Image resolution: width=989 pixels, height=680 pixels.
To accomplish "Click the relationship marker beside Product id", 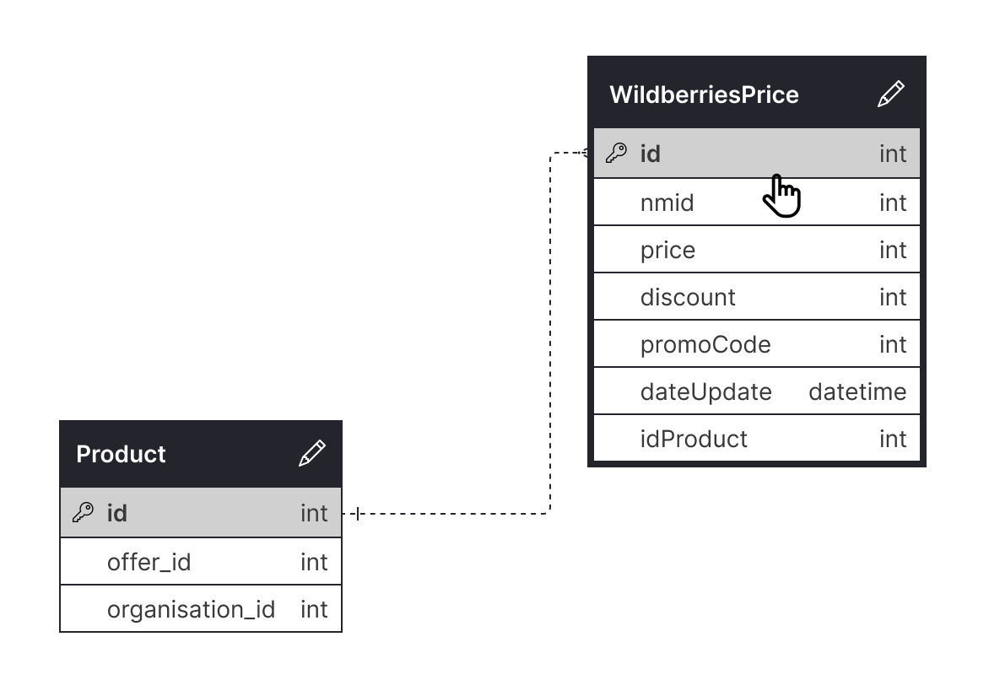I will [x=358, y=513].
